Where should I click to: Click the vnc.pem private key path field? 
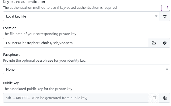point(76,43)
